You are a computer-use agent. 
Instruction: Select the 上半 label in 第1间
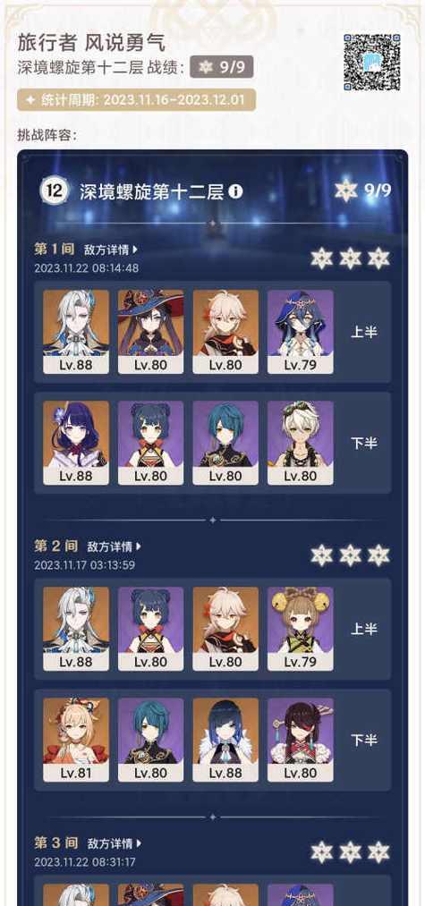pos(363,332)
